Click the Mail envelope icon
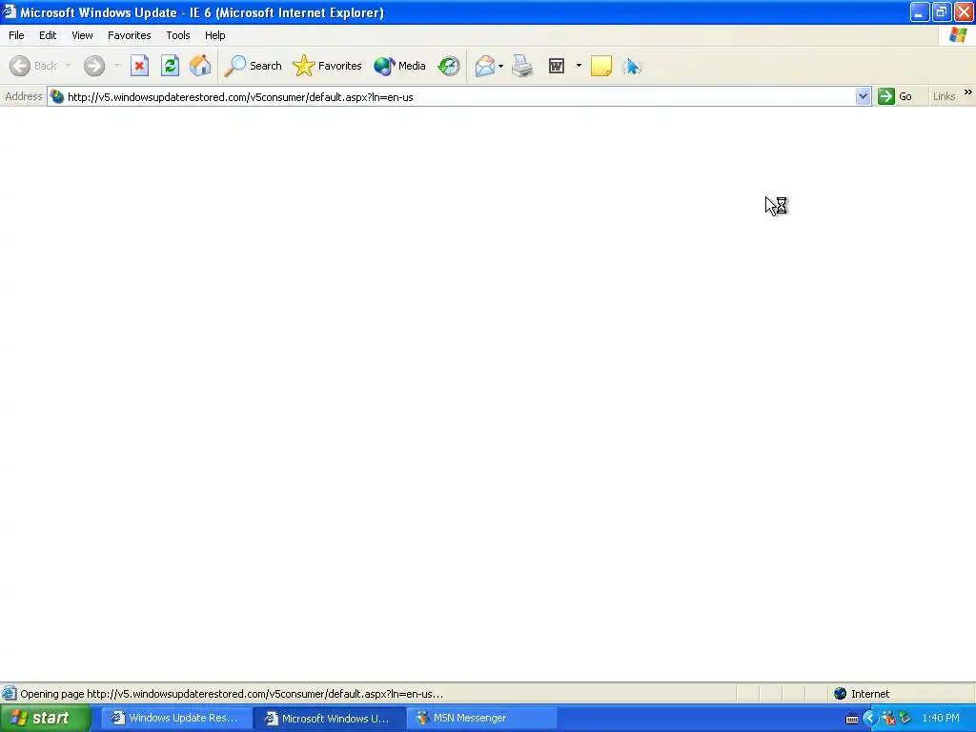Viewport: 976px width, 732px height. tap(485, 66)
